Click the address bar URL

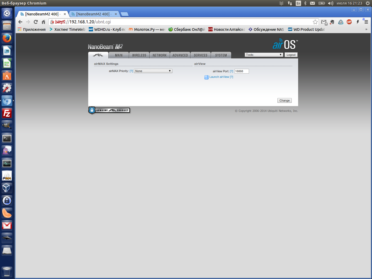point(83,22)
